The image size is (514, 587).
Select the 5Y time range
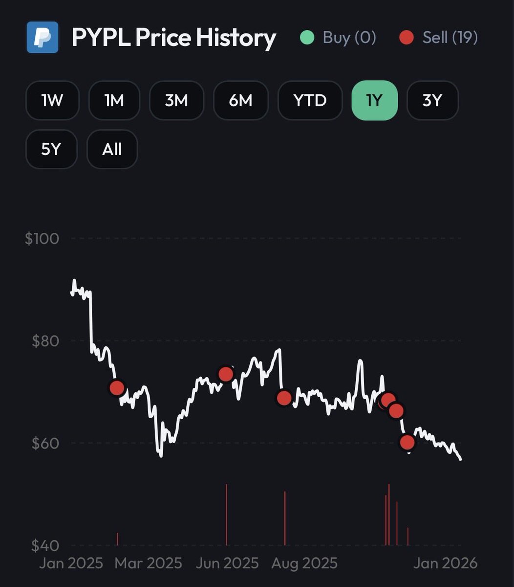pyautogui.click(x=51, y=149)
